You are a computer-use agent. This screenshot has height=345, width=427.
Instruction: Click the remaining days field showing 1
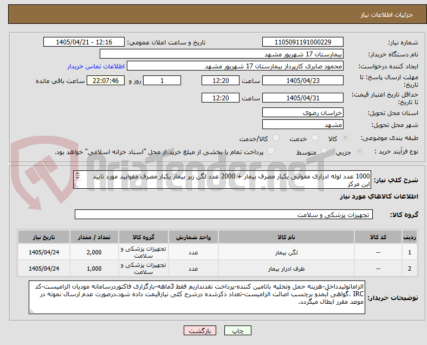pyautogui.click(x=162, y=81)
